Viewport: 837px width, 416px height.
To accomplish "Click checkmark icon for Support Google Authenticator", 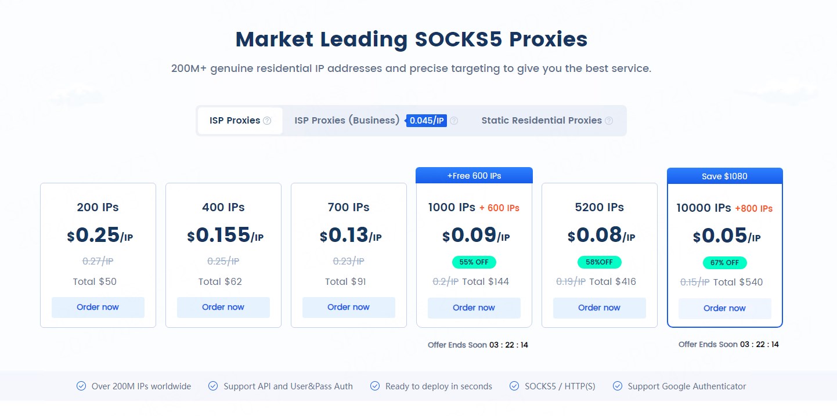I will [x=617, y=386].
